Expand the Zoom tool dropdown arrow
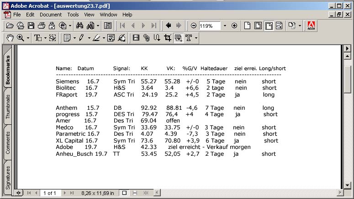354x199 pixels. 28,38
